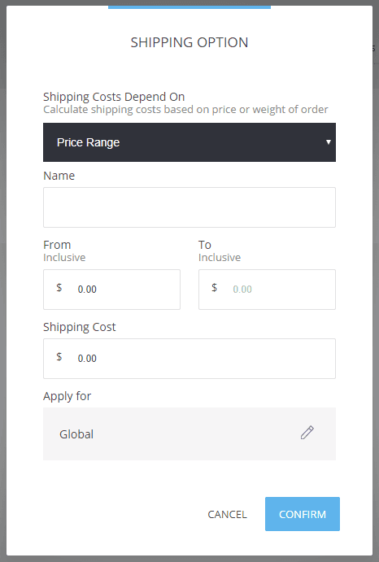Screen dimensions: 379x562
Task: Click the blue progress bar atop dialog
Action: (x=189, y=7)
